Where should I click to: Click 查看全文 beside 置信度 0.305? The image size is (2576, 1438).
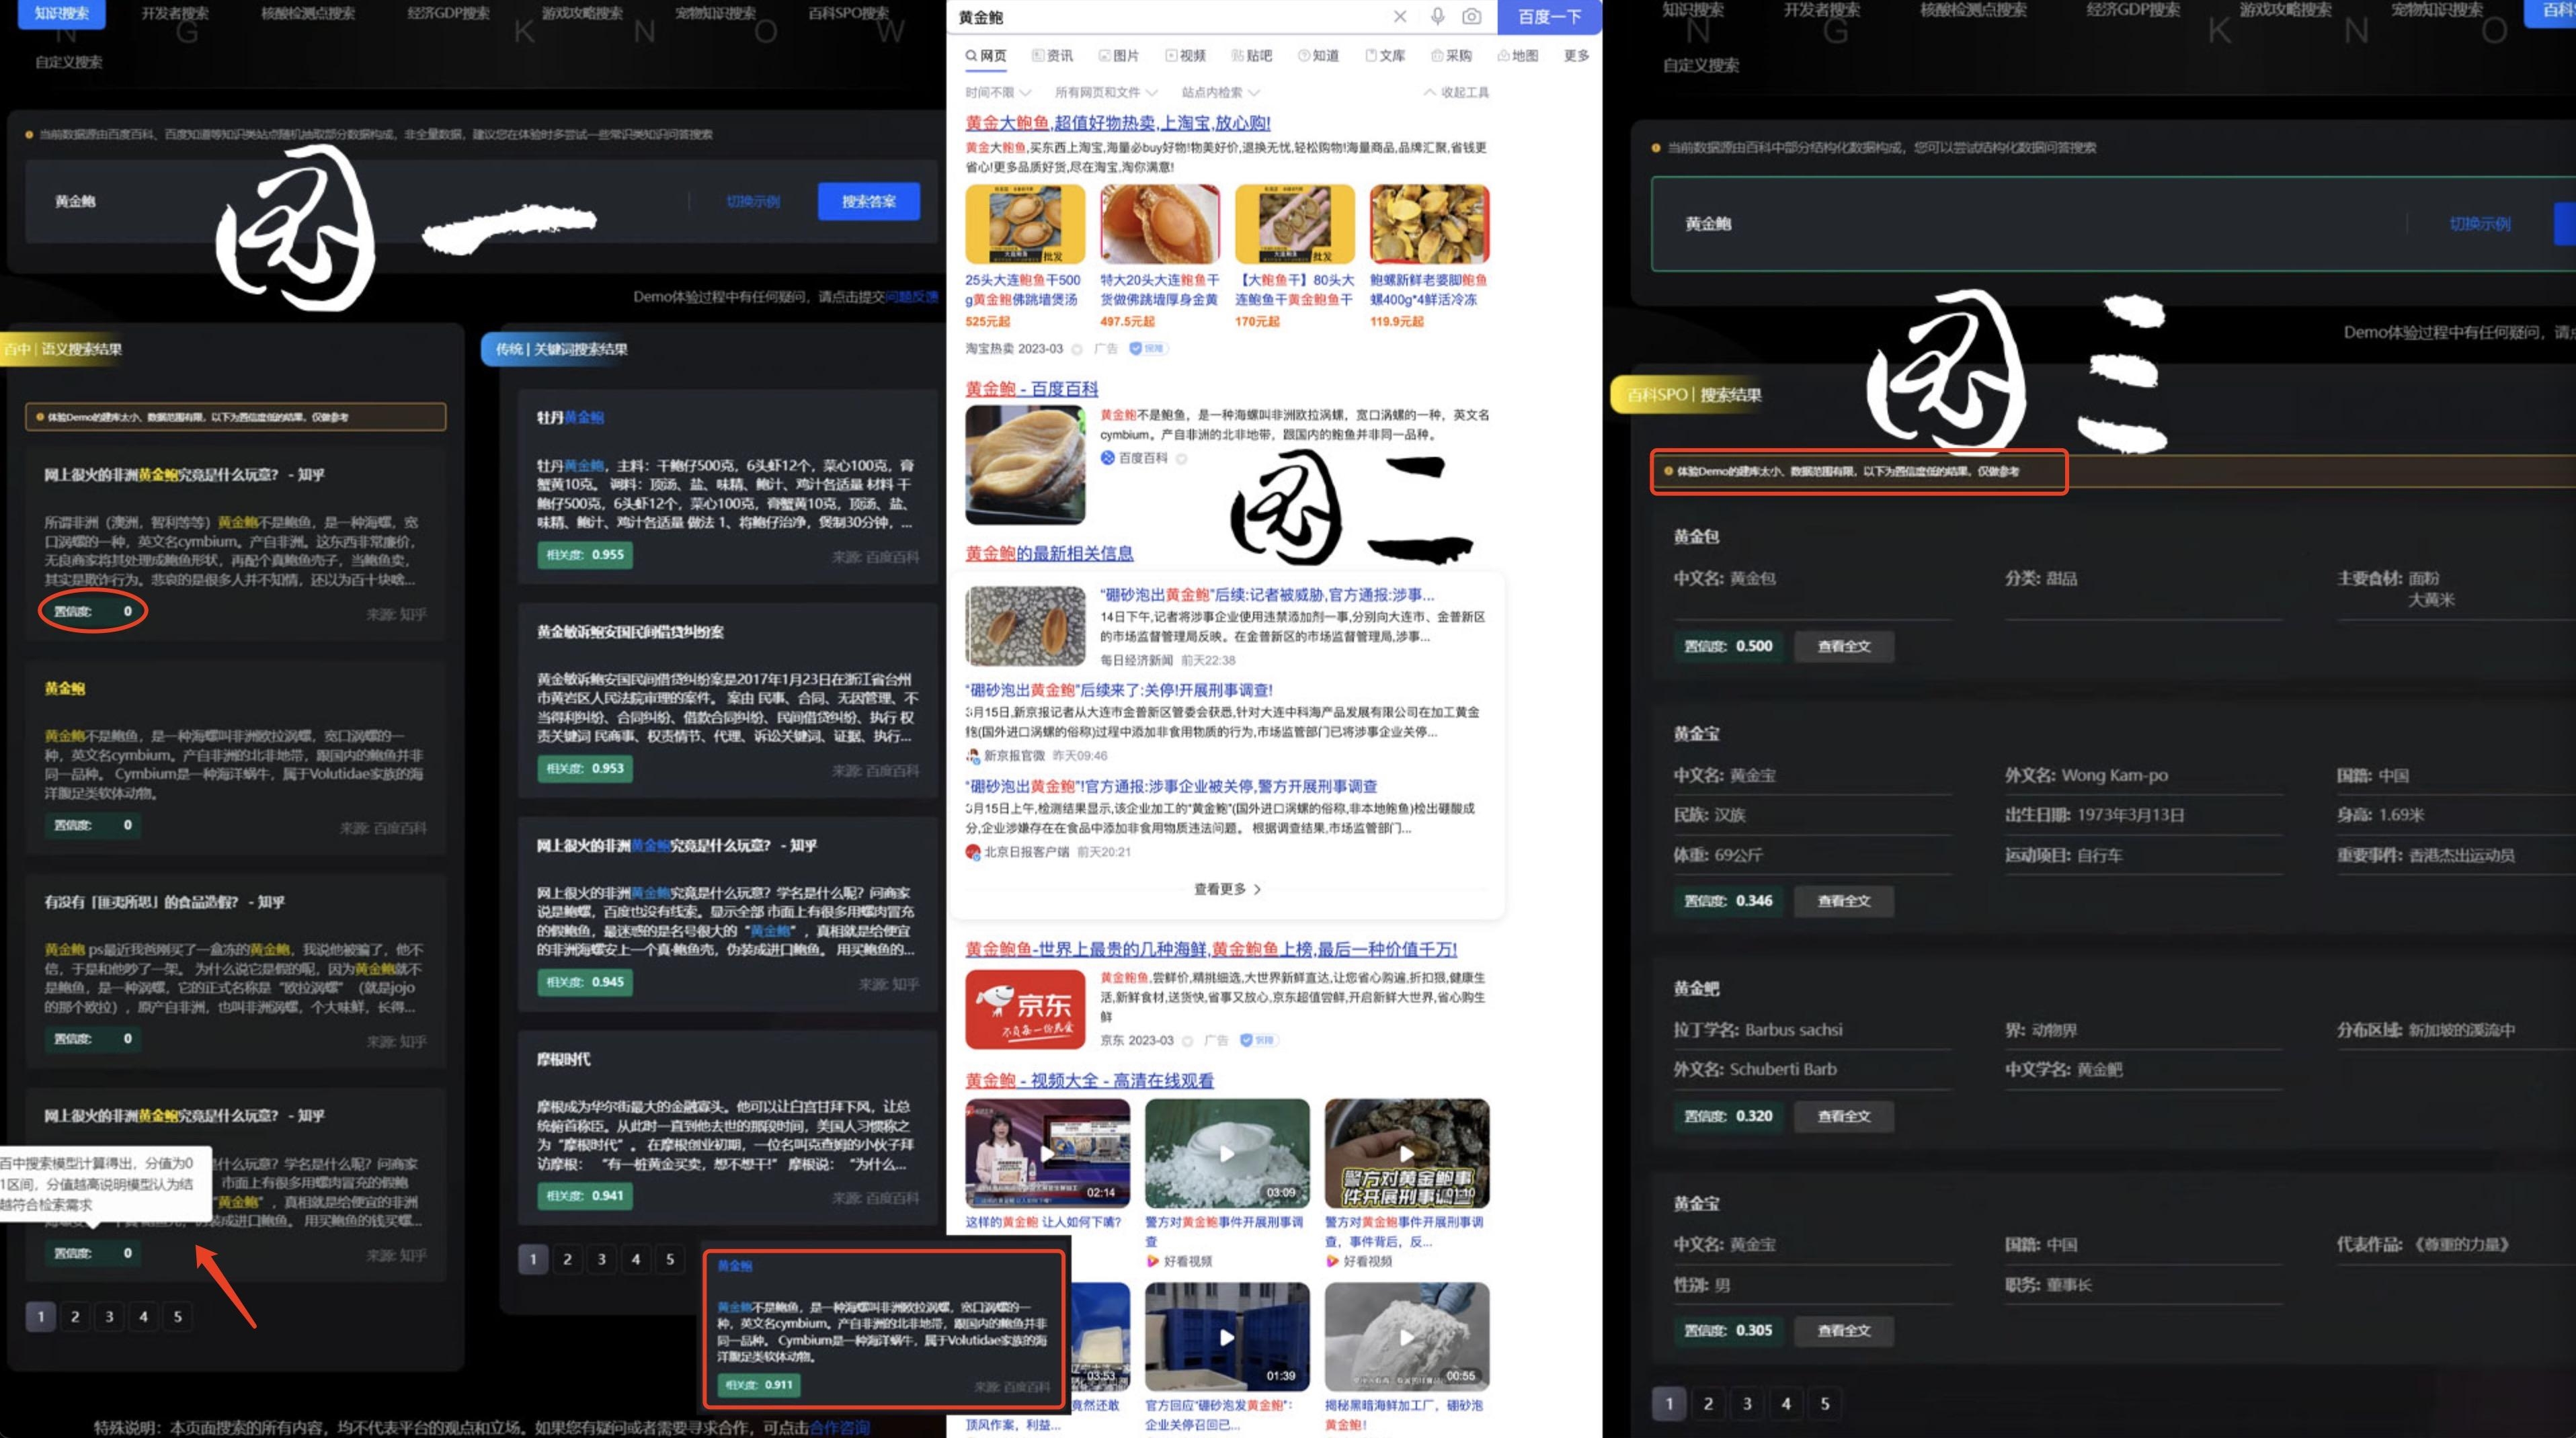1844,1330
